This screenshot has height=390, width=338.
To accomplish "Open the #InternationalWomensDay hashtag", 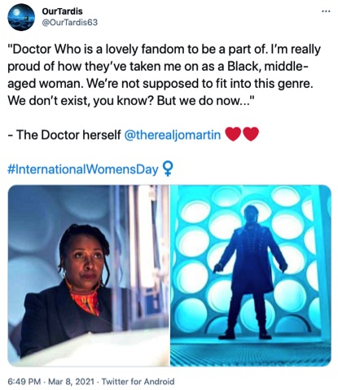I will coord(83,169).
